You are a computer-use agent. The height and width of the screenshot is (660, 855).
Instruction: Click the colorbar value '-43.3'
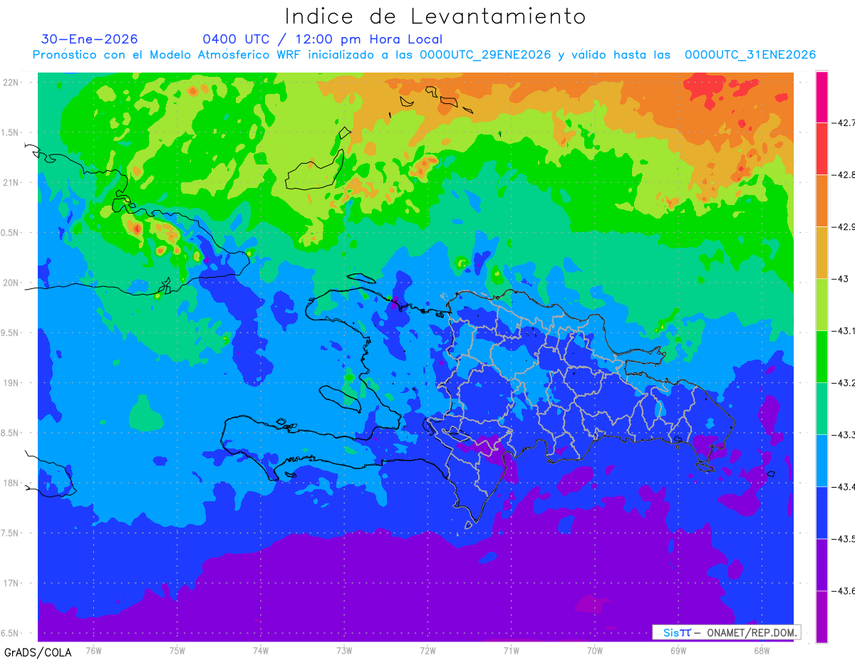pos(845,434)
